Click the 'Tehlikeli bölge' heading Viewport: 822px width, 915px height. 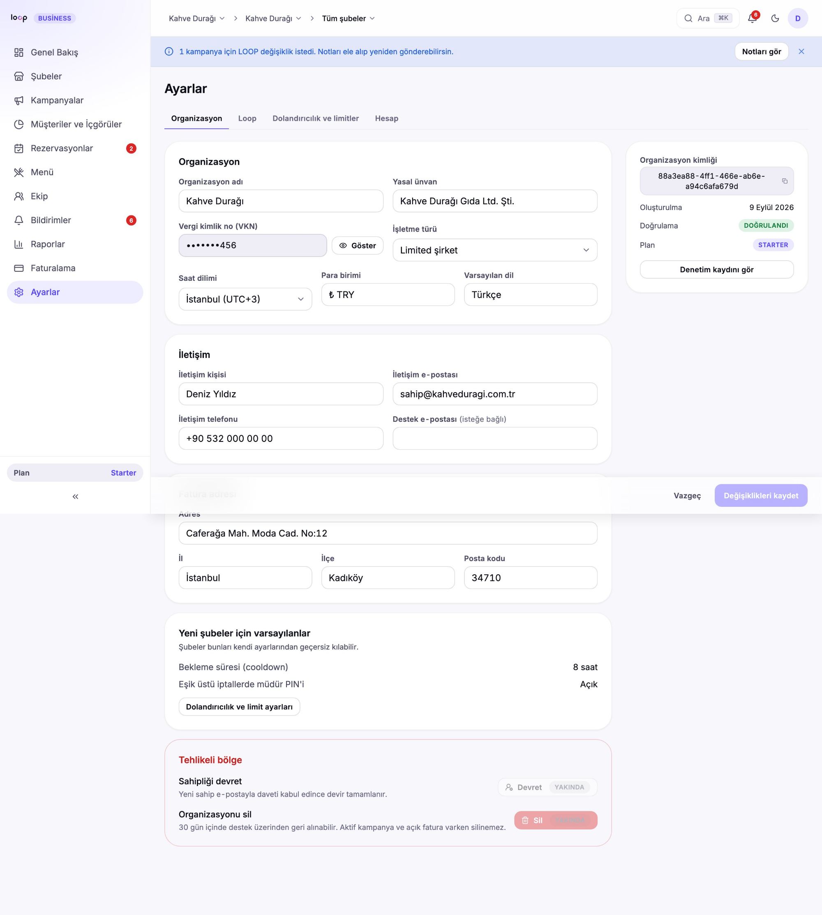[x=210, y=760]
